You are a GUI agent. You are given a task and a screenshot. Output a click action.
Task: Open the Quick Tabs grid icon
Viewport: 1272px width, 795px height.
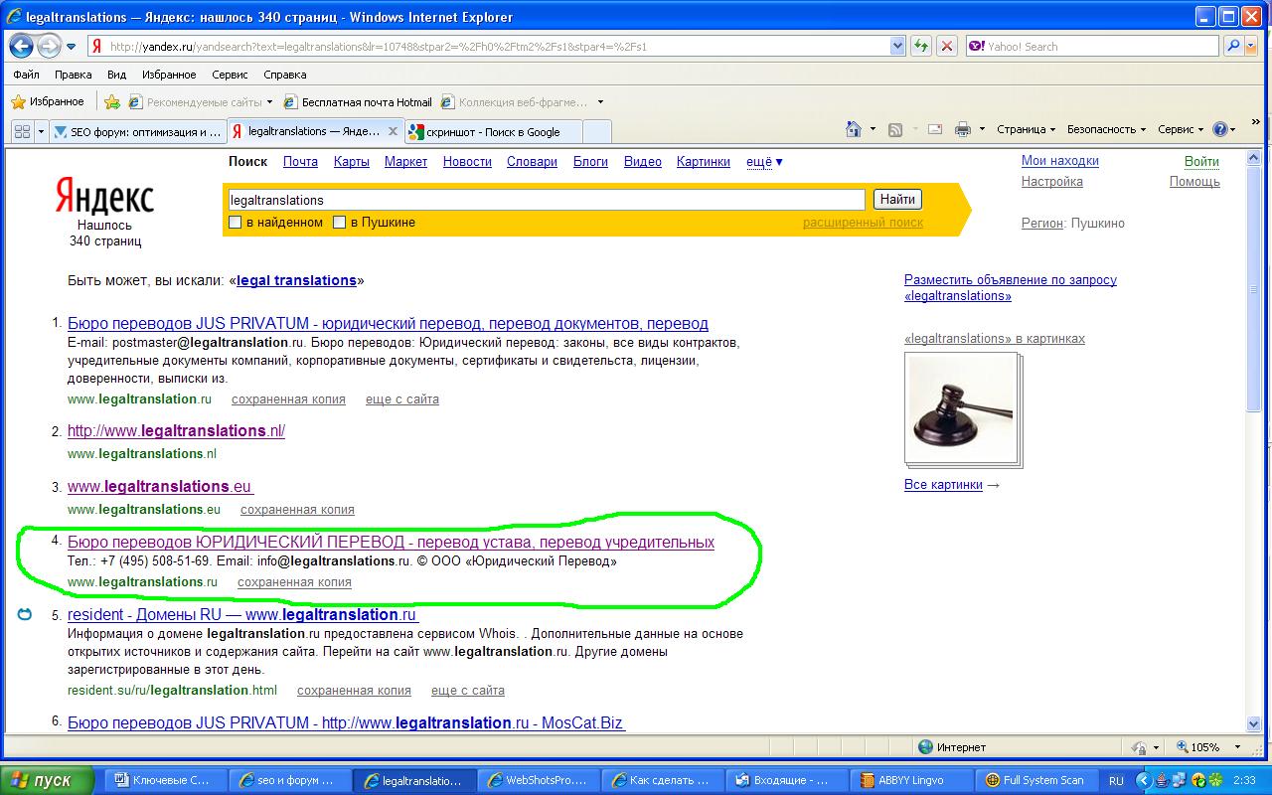pos(22,131)
